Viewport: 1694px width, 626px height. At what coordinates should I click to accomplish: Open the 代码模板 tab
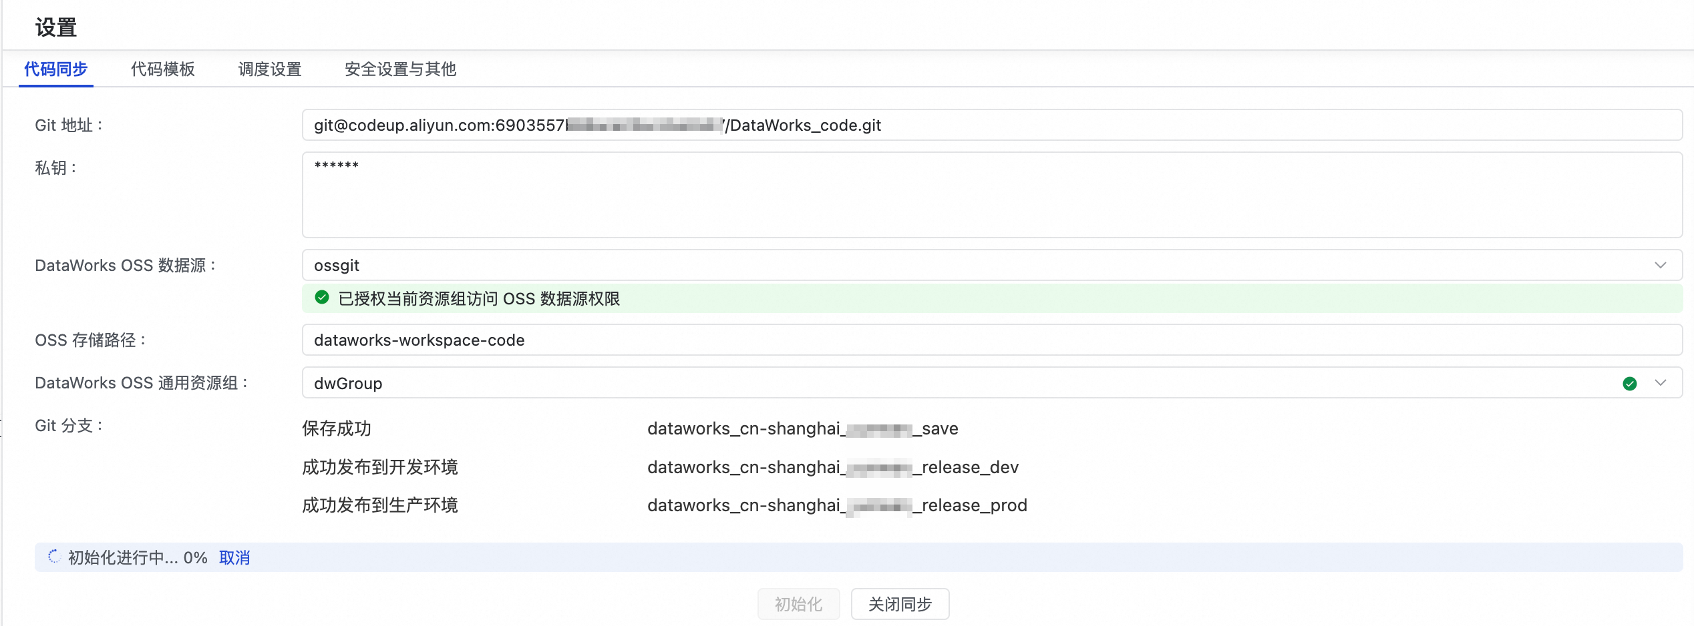tap(163, 69)
